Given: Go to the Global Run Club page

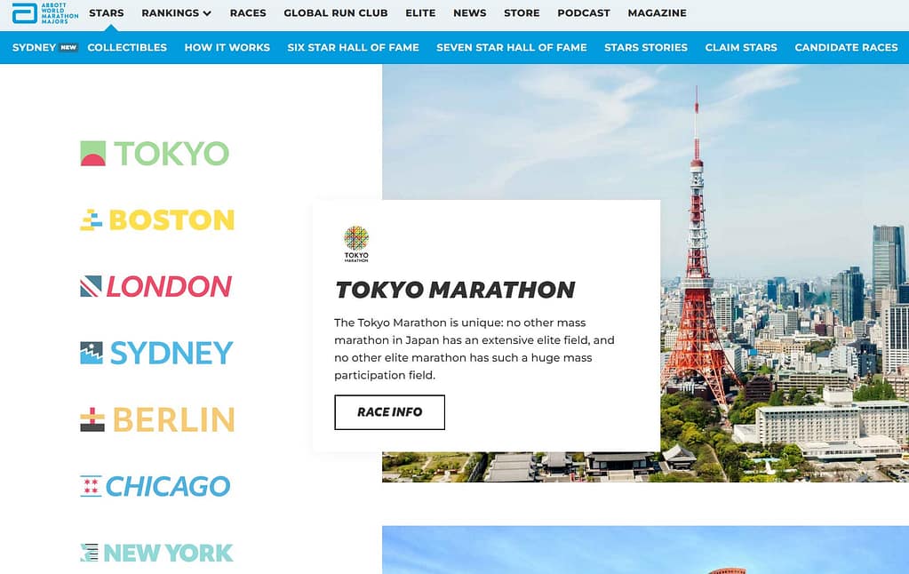Looking at the screenshot, I should 336,13.
